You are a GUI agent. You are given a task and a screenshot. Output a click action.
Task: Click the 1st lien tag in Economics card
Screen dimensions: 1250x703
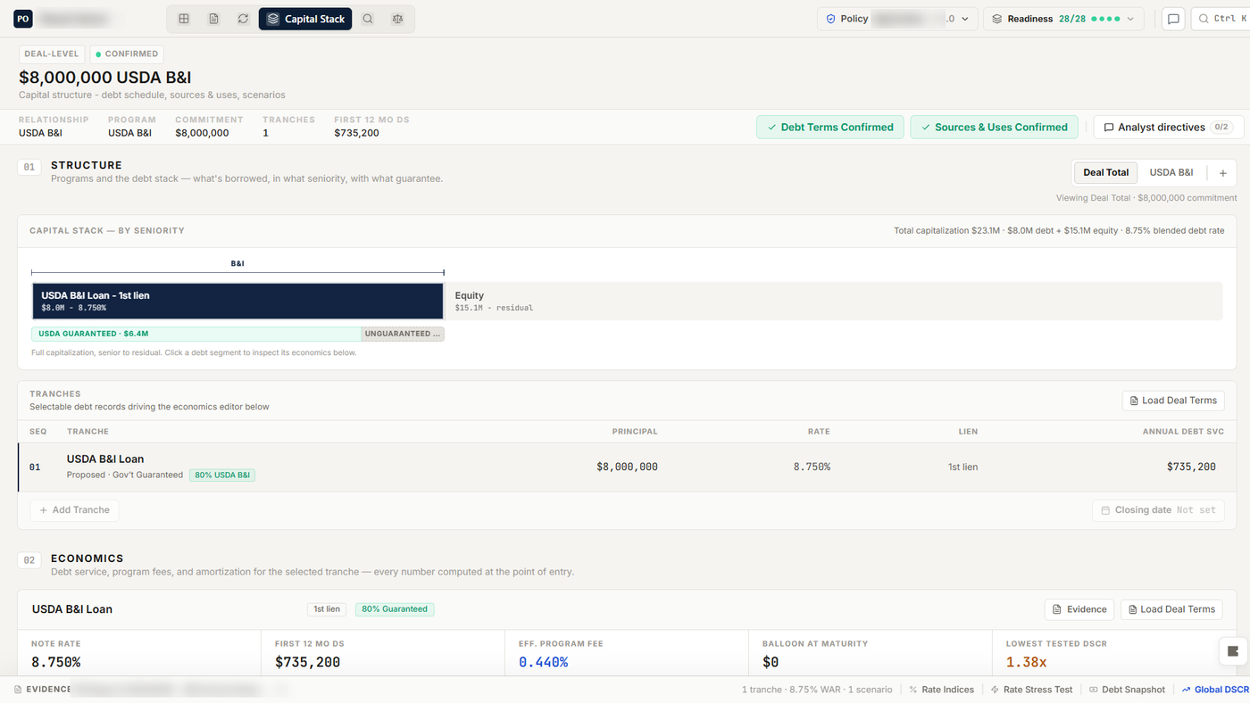coord(327,609)
